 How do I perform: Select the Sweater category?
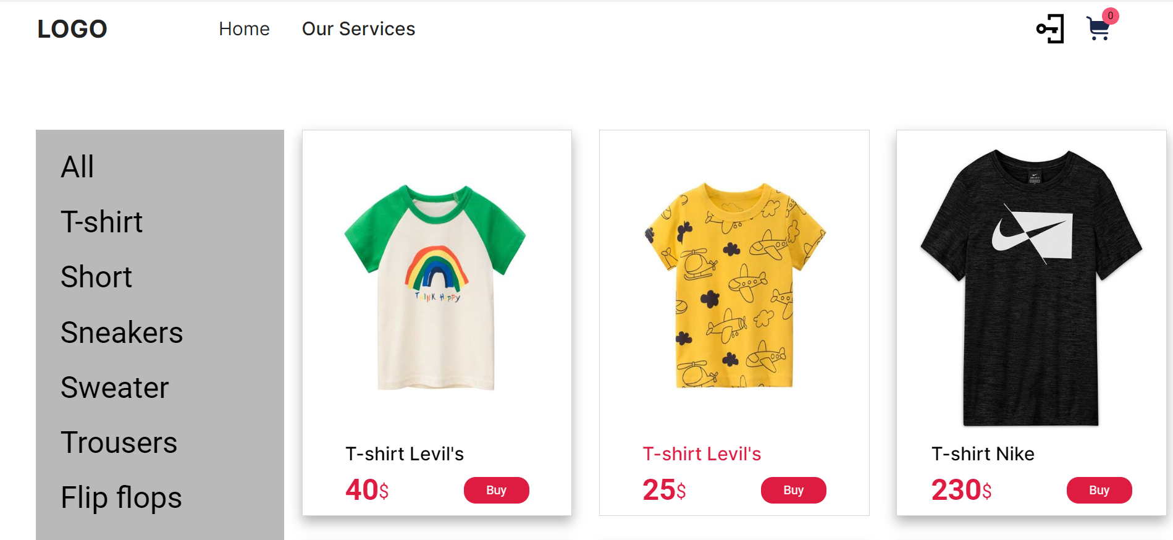(115, 387)
